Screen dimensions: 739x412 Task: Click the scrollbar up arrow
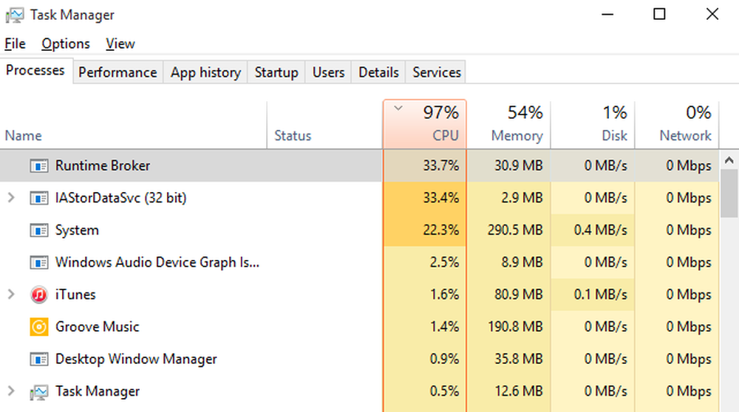[729, 159]
